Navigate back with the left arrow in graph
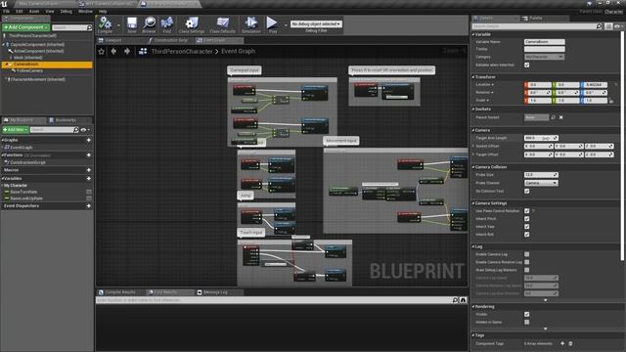The width and height of the screenshot is (626, 352). tap(113, 51)
